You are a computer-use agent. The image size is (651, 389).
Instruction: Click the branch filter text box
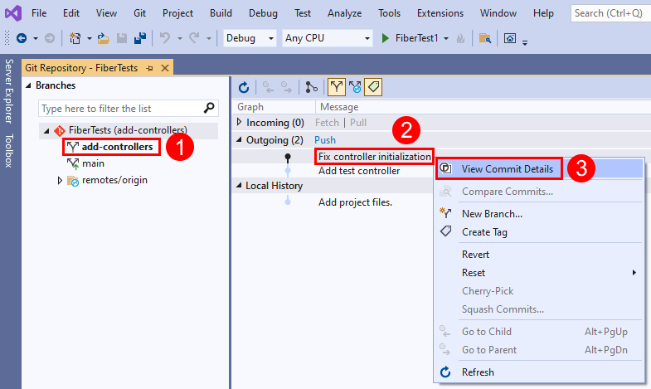point(120,109)
